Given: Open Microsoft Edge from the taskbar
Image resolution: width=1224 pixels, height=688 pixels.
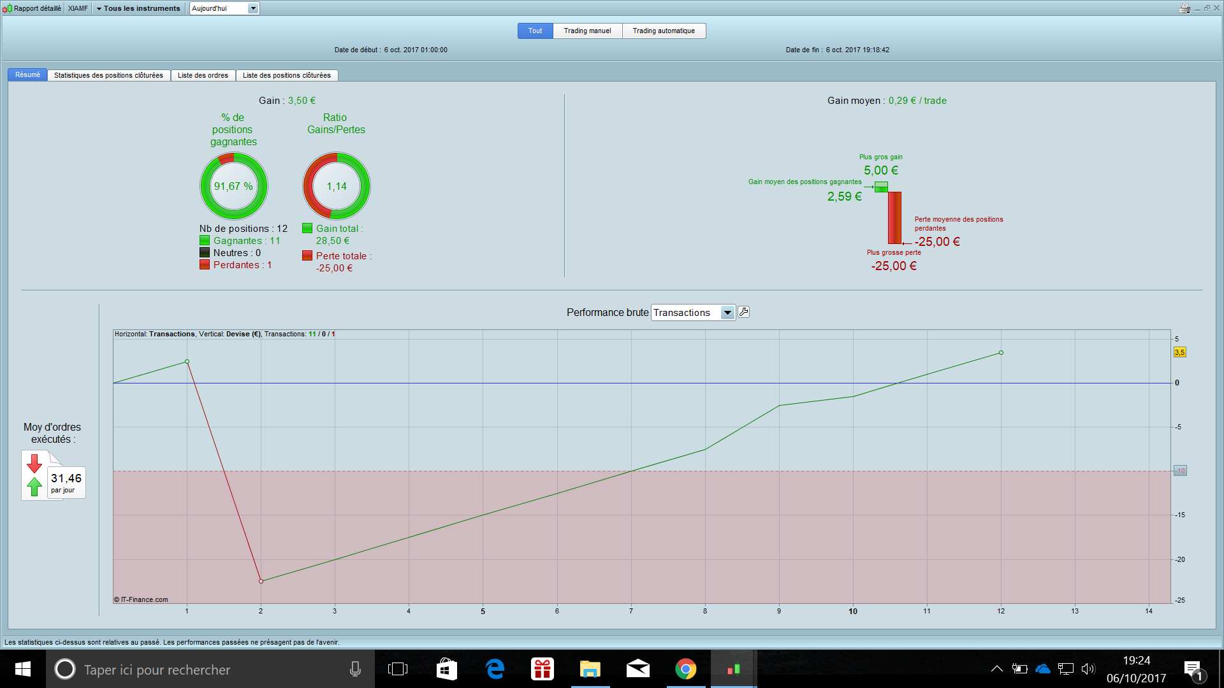Looking at the screenshot, I should (495, 669).
